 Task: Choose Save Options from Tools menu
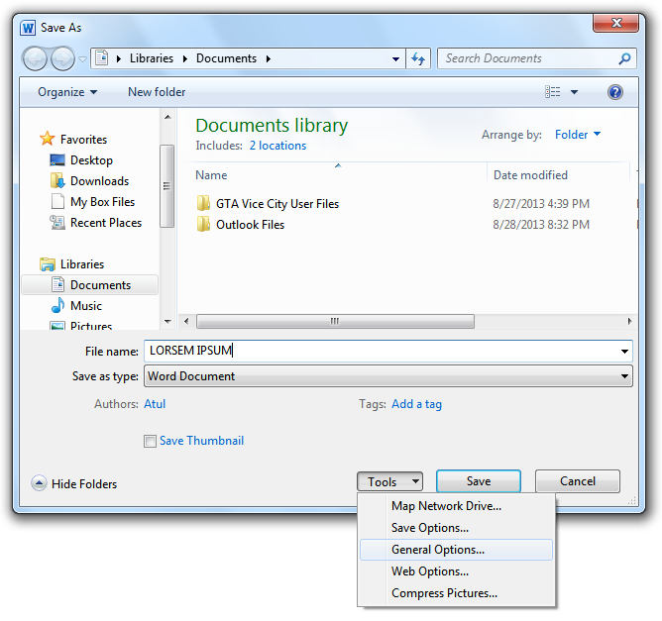[x=456, y=528]
